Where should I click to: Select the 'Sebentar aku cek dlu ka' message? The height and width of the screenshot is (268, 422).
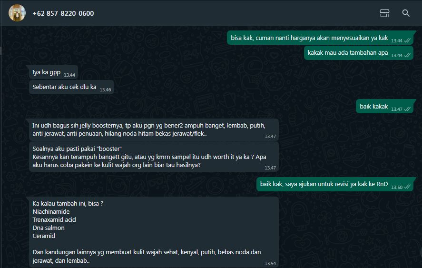pos(71,87)
